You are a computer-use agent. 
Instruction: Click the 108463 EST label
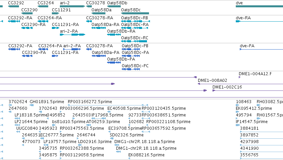click(244, 102)
